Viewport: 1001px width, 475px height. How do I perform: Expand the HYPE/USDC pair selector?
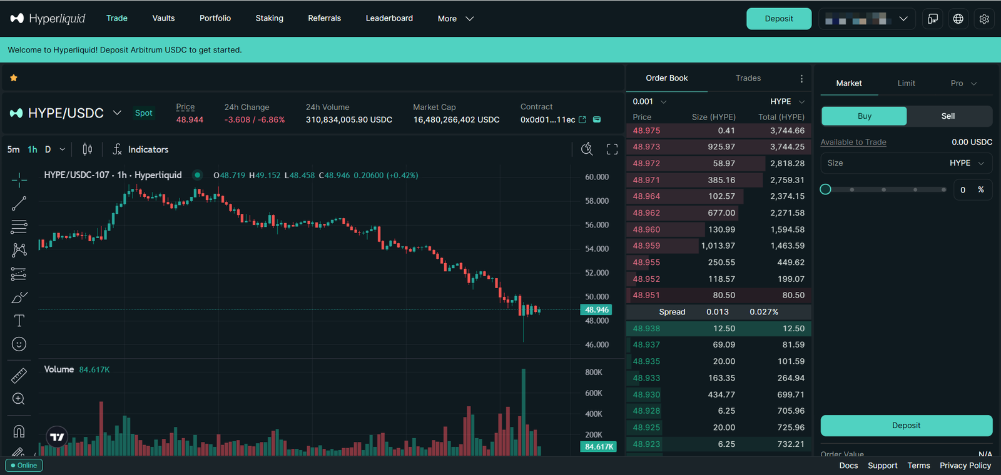pyautogui.click(x=117, y=113)
